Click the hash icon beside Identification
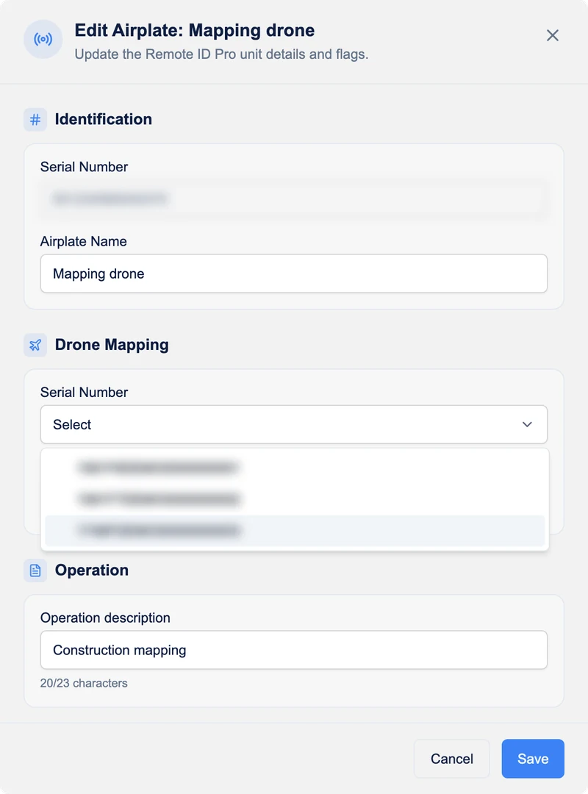The image size is (588, 794). [35, 120]
